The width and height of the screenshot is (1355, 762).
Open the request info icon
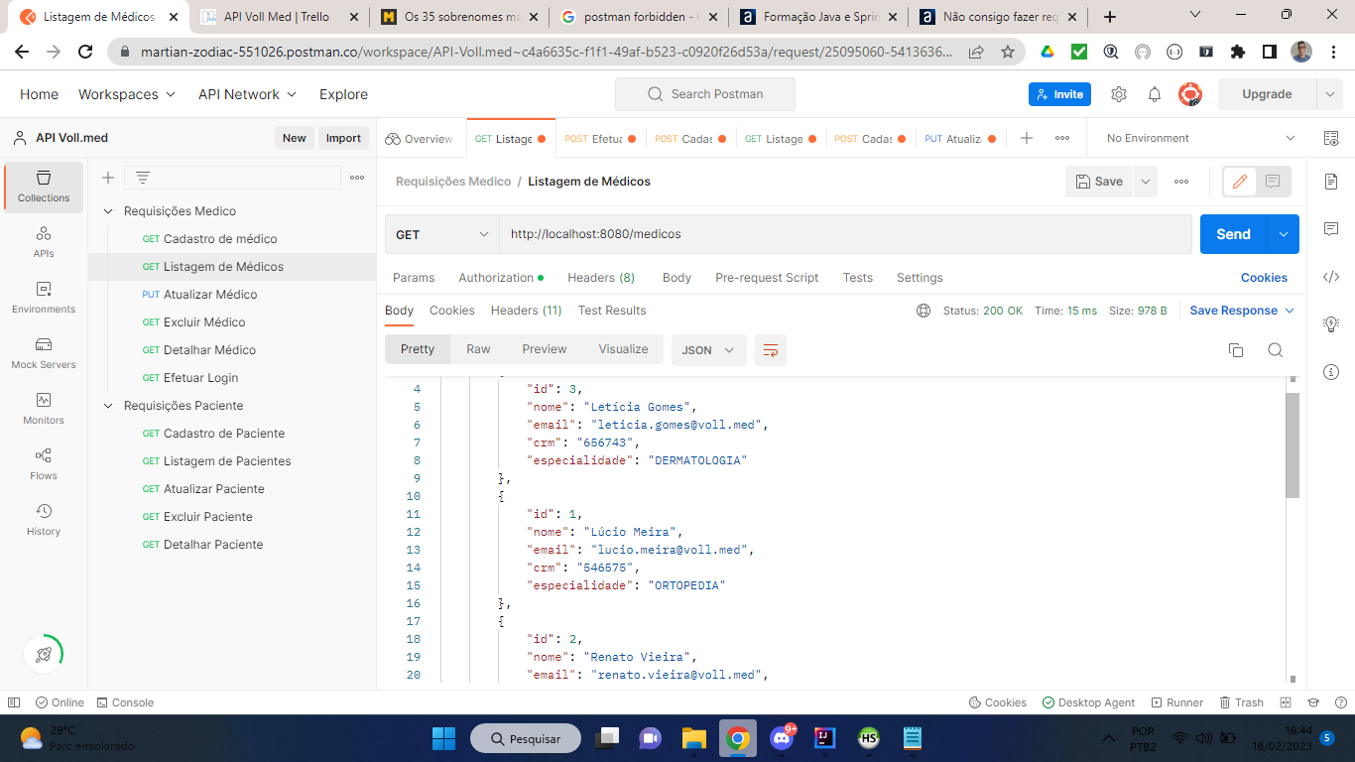(1331, 372)
